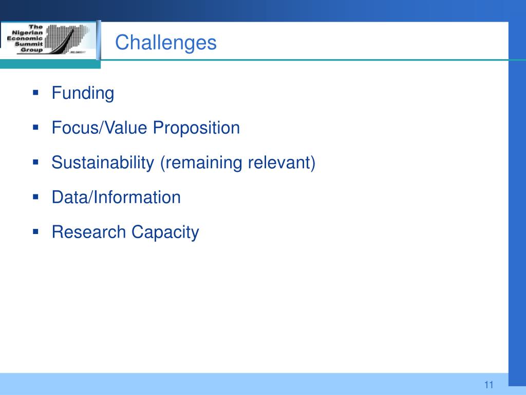Click the Challenges slide title
This screenshot has width=526, height=395.
pos(166,43)
